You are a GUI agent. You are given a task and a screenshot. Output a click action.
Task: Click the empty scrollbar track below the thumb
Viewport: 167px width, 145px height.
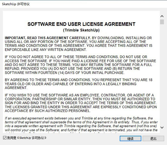162,74
